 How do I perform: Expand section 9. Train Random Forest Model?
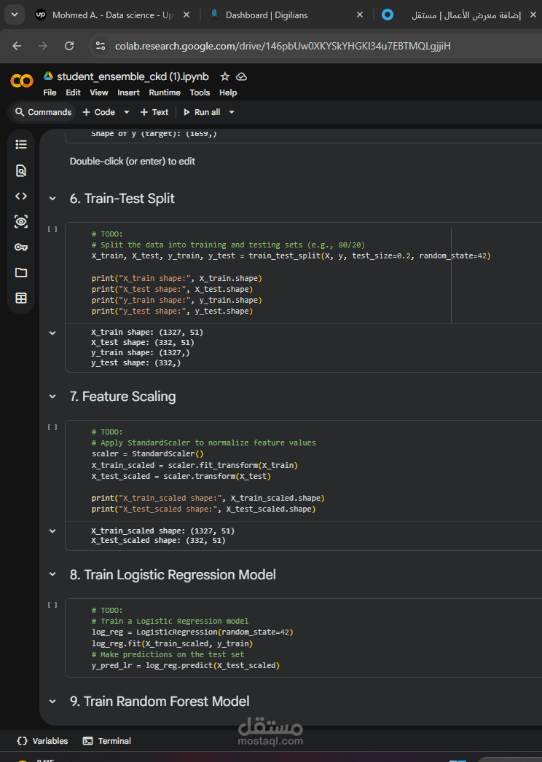click(52, 702)
